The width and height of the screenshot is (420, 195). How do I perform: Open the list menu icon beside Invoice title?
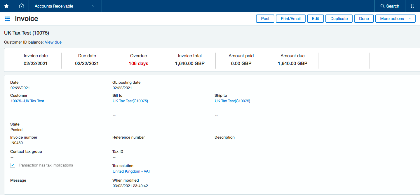[8, 18]
